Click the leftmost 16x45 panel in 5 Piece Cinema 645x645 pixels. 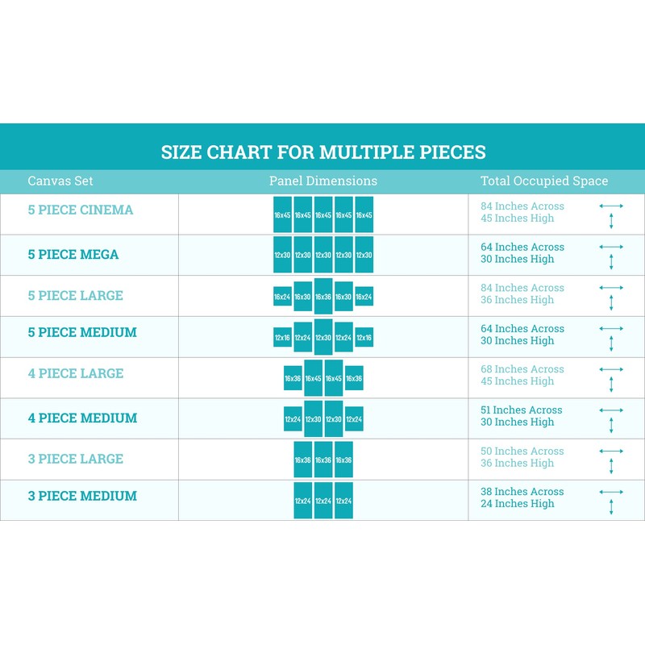click(x=282, y=214)
